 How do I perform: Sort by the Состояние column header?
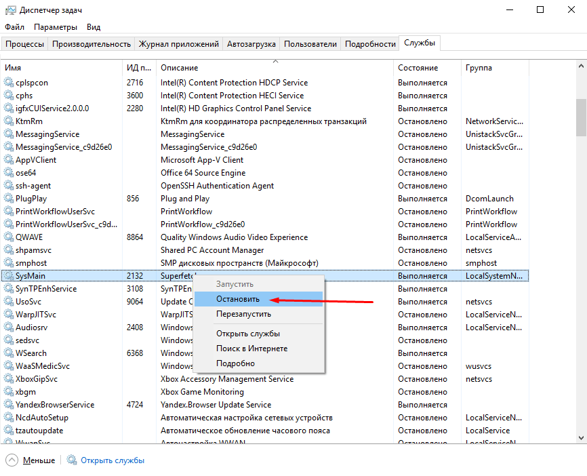pyautogui.click(x=427, y=67)
